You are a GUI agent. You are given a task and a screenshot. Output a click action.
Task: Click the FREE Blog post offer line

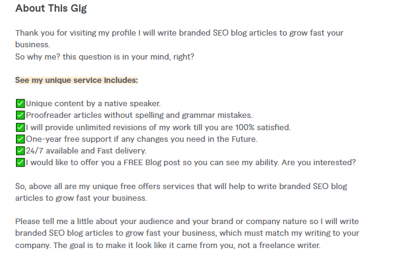coord(191,162)
